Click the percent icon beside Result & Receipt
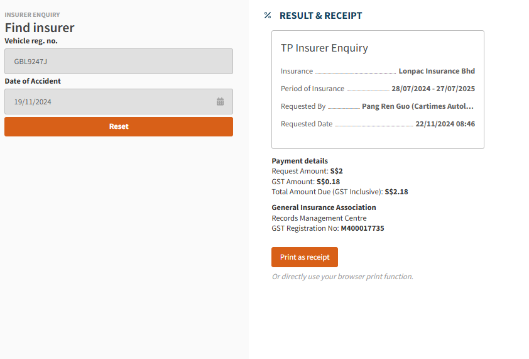 tap(268, 16)
